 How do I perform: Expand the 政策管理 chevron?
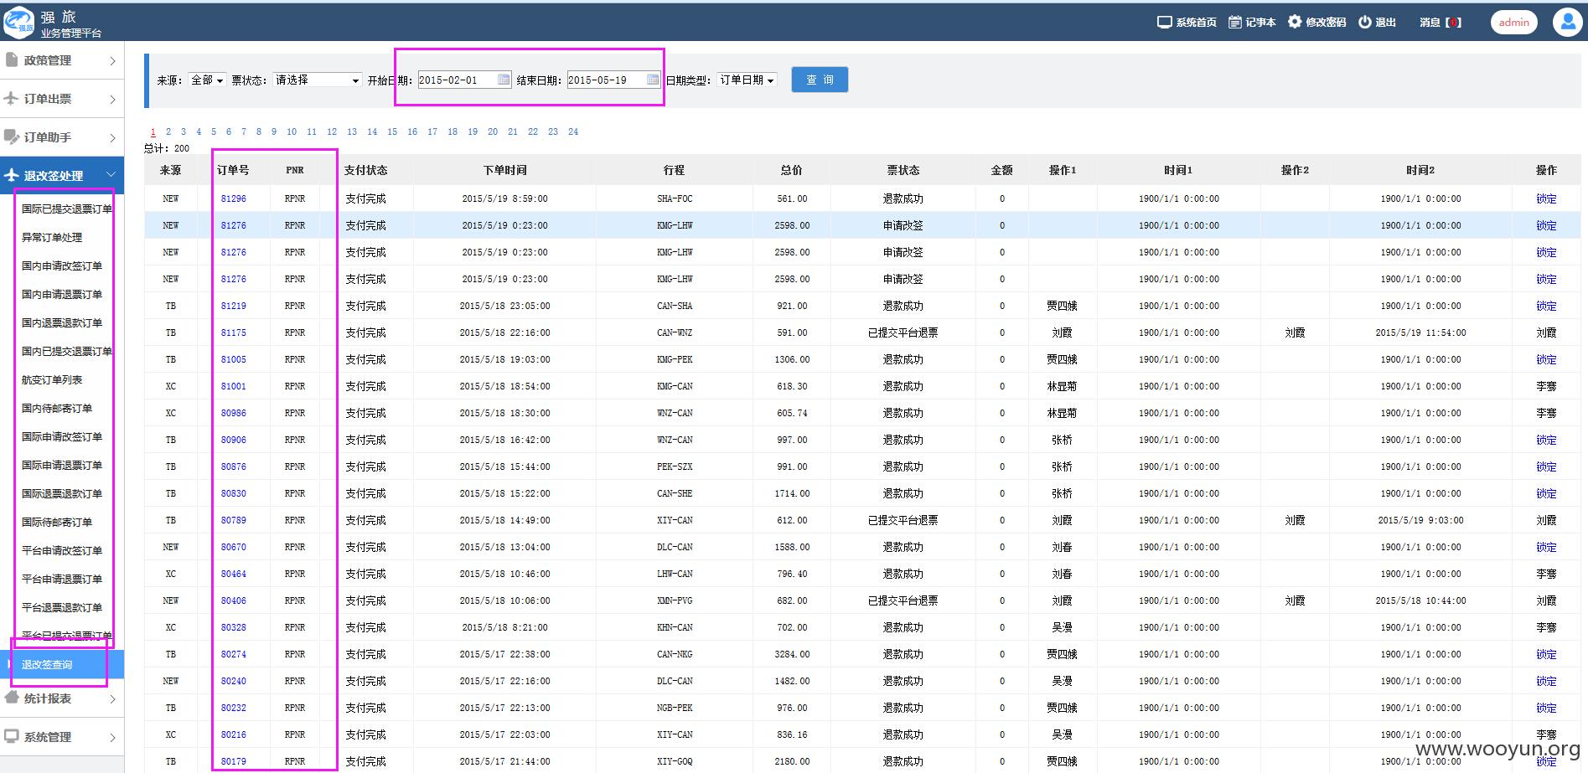point(112,60)
